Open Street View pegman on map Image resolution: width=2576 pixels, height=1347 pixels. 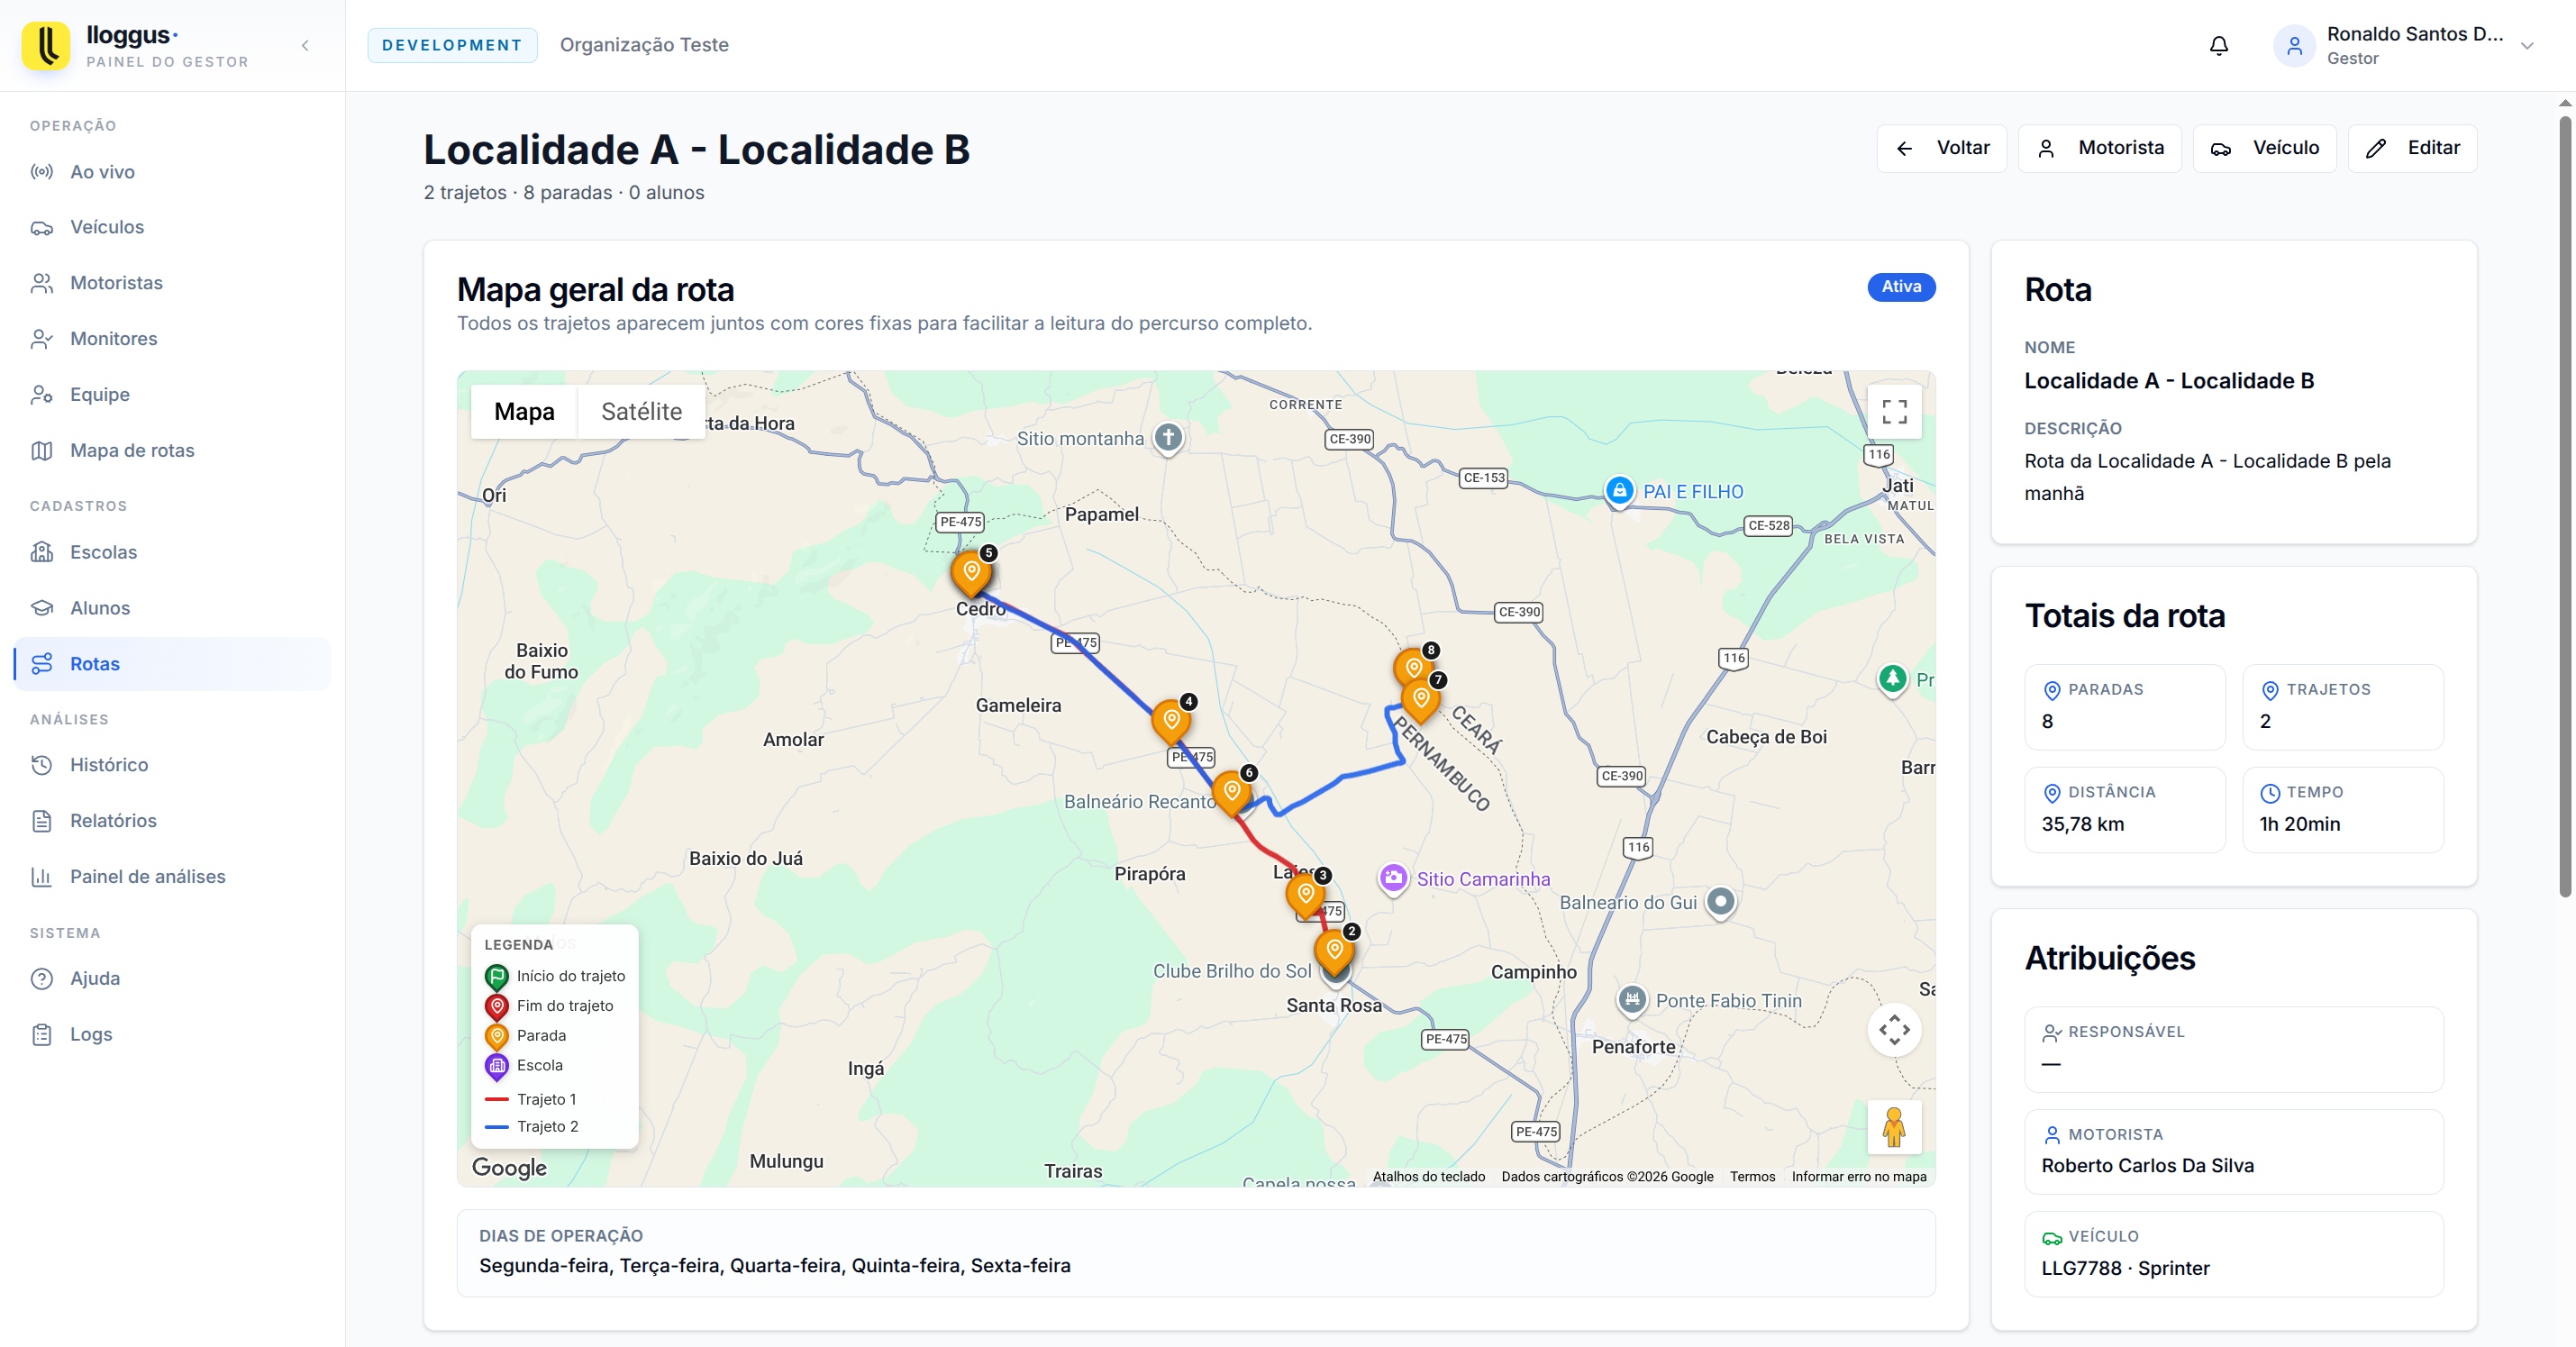[x=1894, y=1127]
